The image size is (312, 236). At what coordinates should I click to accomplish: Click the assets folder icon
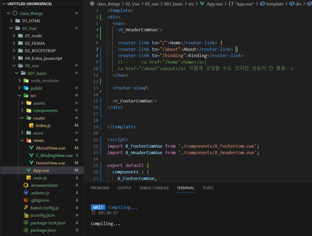pos(29,103)
